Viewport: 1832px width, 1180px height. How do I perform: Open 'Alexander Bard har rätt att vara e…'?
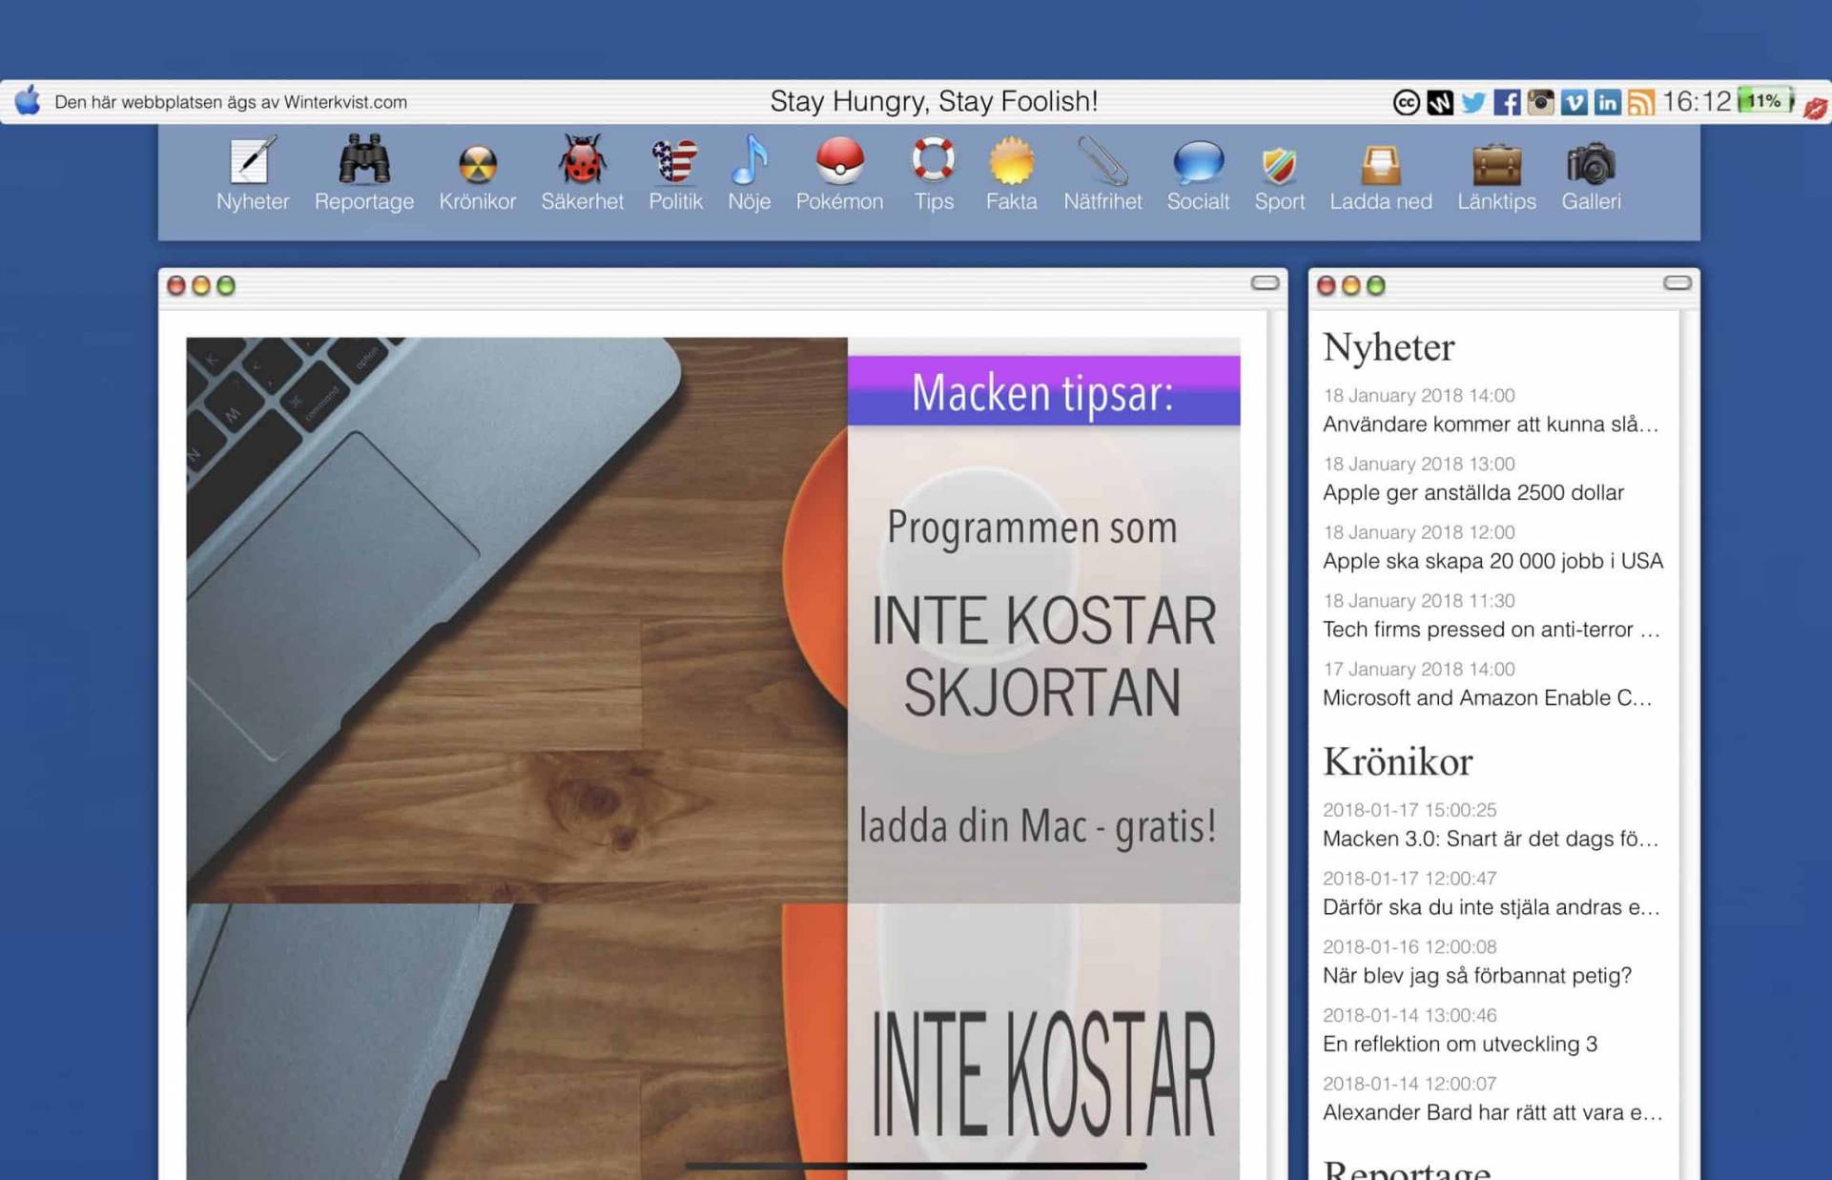1492,1112
